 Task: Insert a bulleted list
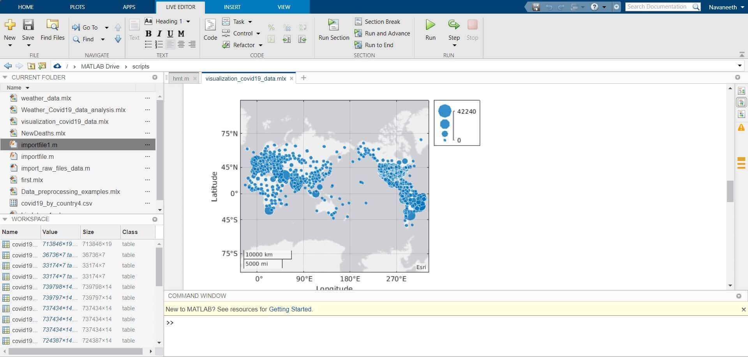148,44
